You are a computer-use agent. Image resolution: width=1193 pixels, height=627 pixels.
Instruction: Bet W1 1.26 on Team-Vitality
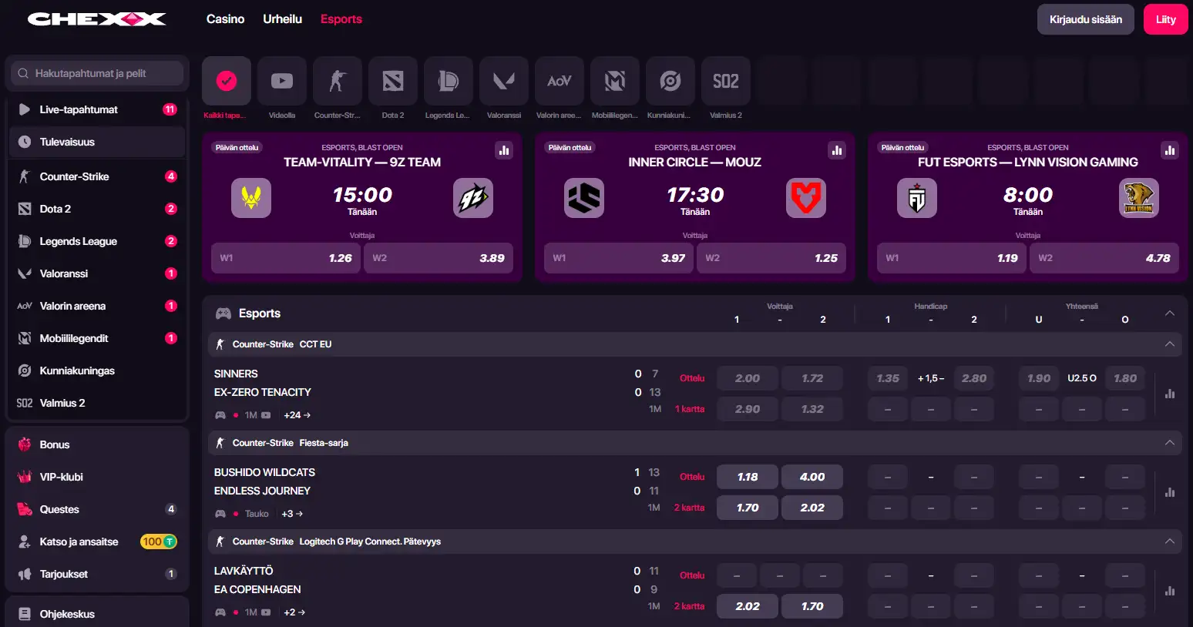[286, 258]
